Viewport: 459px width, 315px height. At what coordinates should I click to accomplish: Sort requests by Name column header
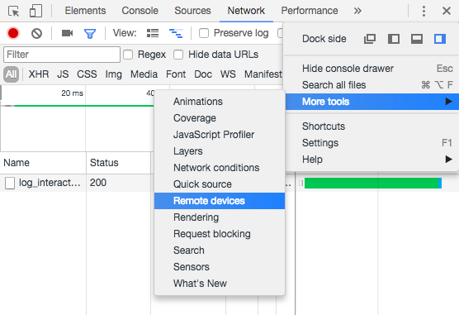click(x=43, y=163)
